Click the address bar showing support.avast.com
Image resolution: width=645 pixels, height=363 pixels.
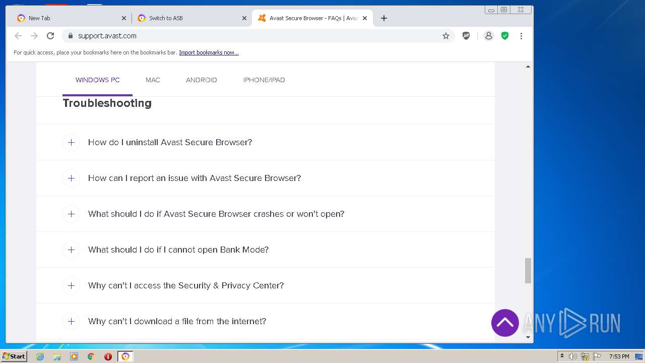click(x=257, y=36)
